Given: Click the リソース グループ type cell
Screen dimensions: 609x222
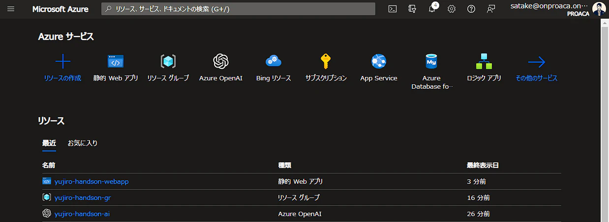Looking at the screenshot, I should [x=299, y=197].
